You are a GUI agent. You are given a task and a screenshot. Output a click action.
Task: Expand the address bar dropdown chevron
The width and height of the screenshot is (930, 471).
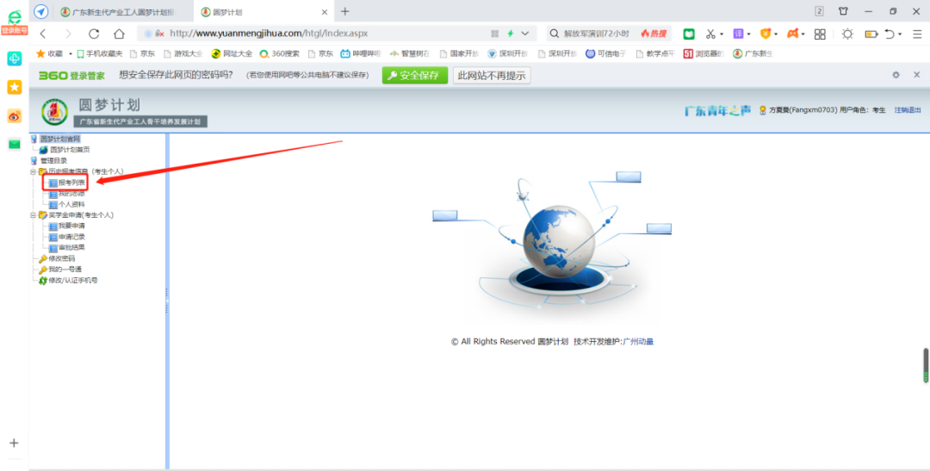(x=525, y=34)
